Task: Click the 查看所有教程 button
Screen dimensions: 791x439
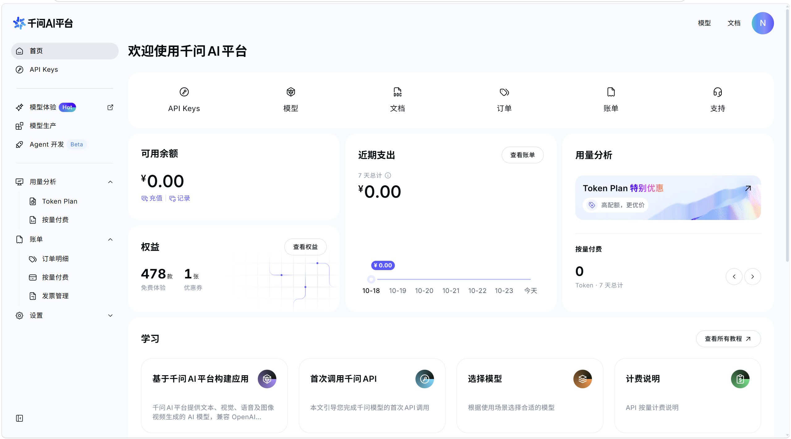Action: [728, 339]
